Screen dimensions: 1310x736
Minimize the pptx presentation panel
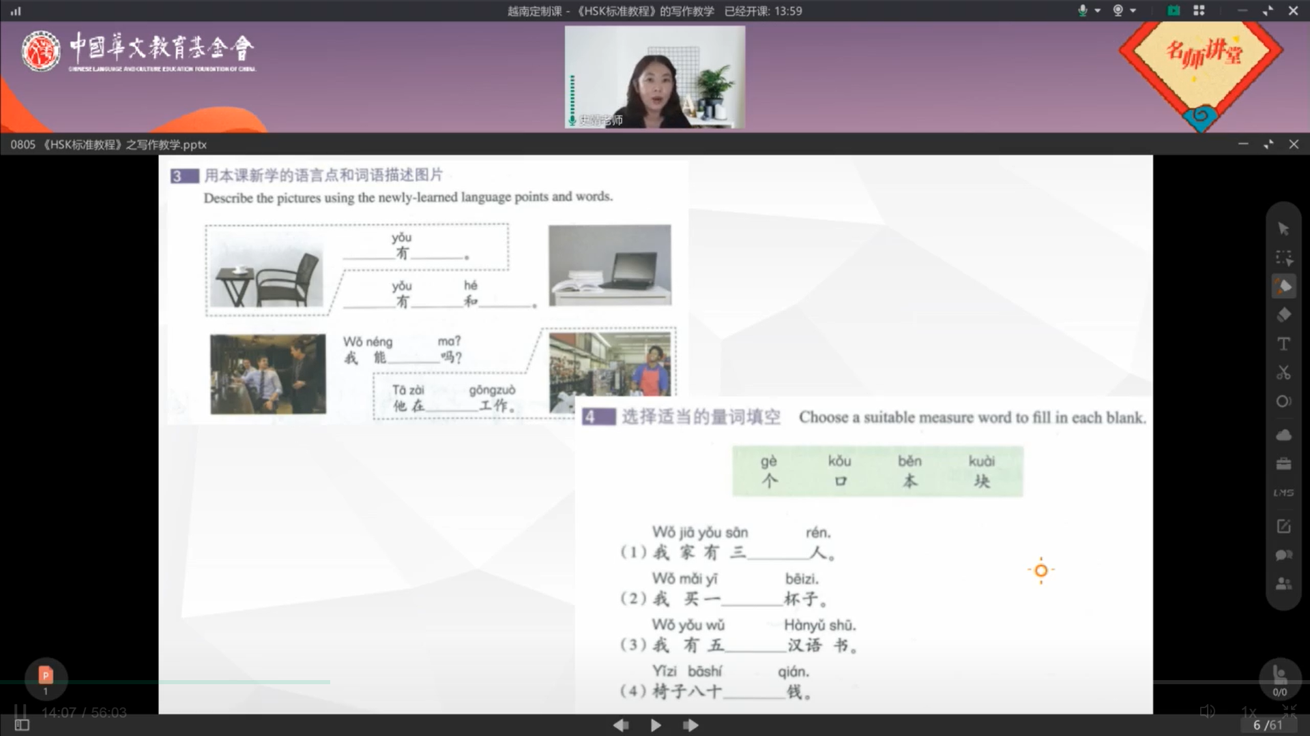[1243, 144]
